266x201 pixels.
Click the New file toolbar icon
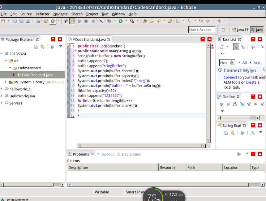click(x=3, y=21)
